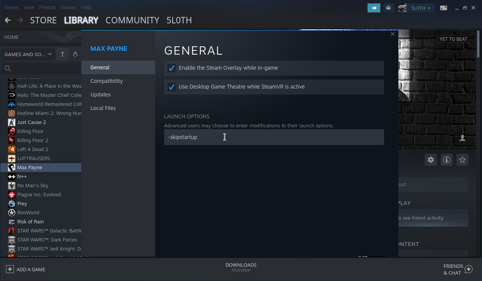Screen dimensions: 482x281
Task: Open Friends & Chat plus icon
Action: (x=468, y=269)
